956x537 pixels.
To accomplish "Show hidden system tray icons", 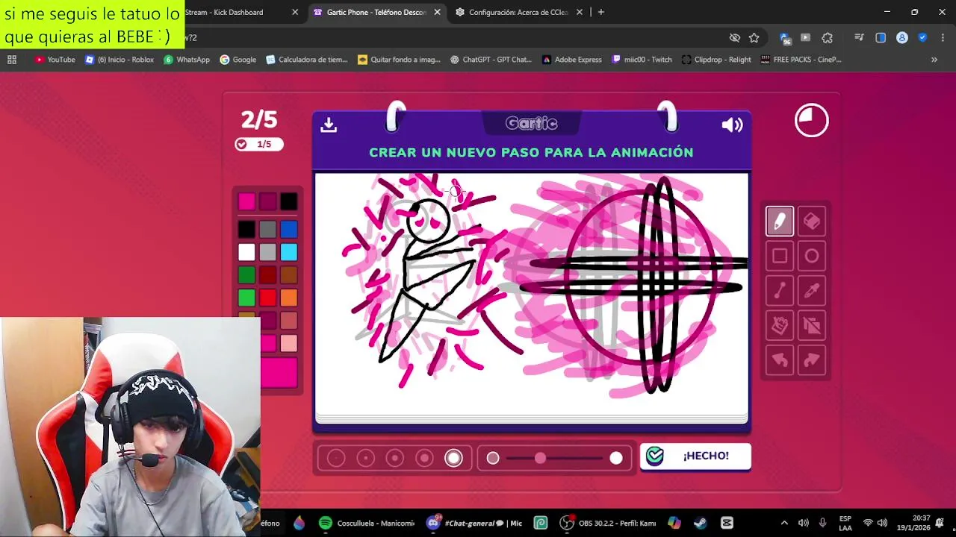I will click(783, 523).
